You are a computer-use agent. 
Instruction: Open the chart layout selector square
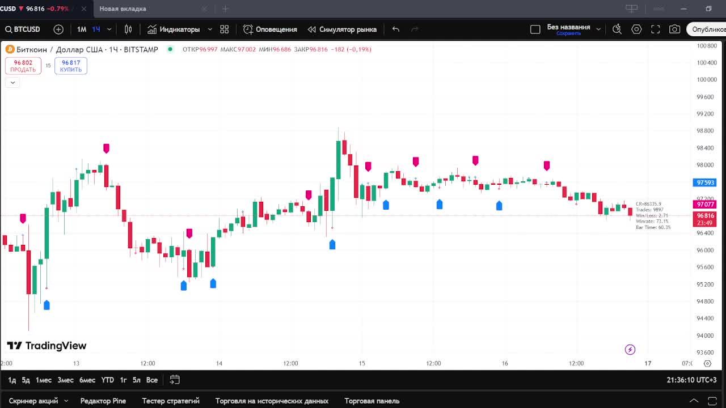(535, 29)
